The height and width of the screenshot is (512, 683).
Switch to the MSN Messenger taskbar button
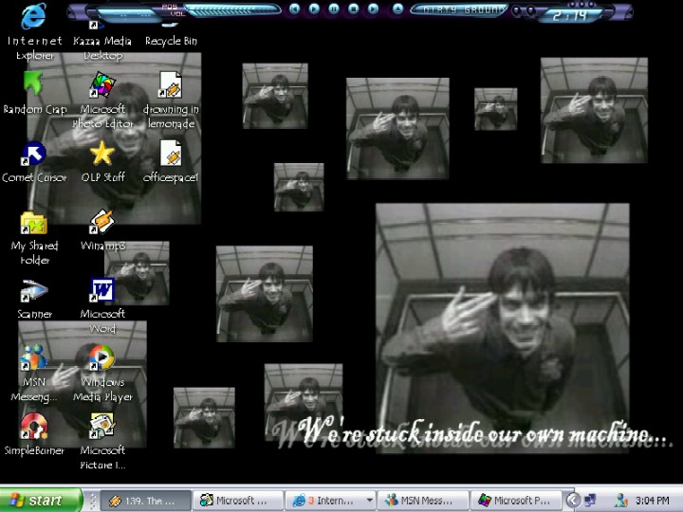(x=422, y=501)
